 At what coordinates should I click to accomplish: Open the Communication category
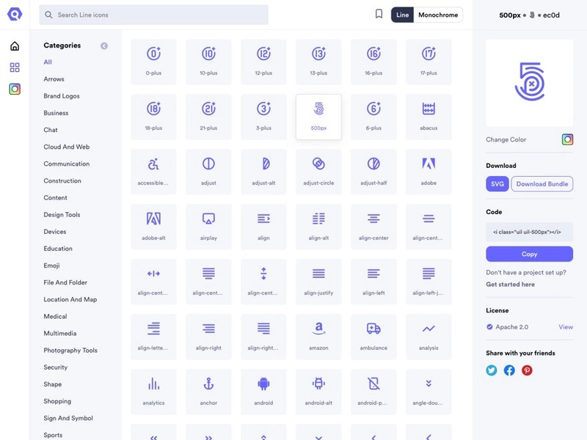click(66, 164)
